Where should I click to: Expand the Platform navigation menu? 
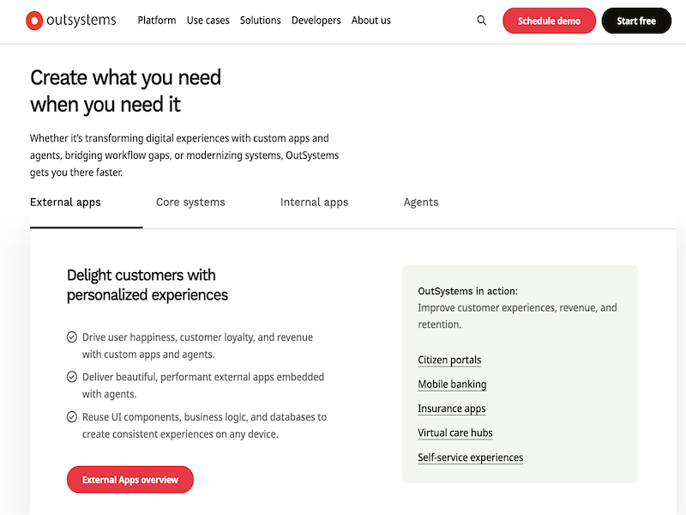(x=156, y=20)
